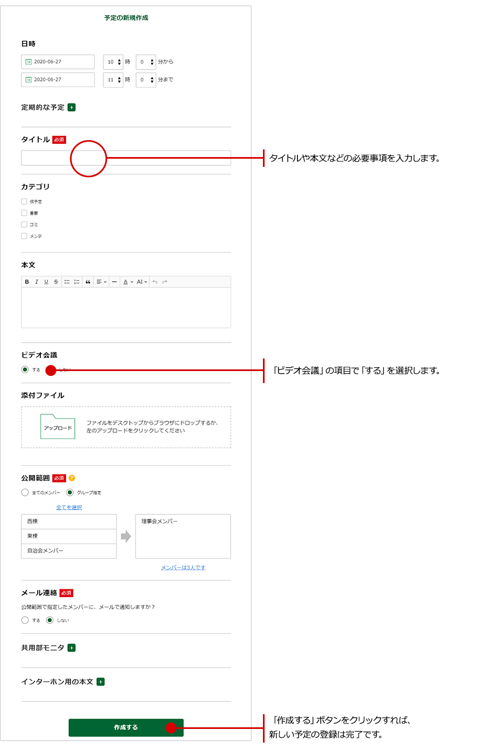The height and width of the screenshot is (747, 492).
Task: Check the 重要 category checkbox
Action: [x=24, y=213]
